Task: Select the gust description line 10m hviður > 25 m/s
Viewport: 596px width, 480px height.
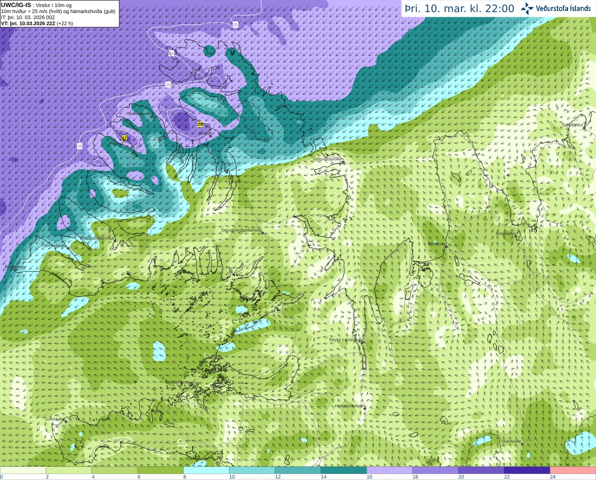Action: [x=58, y=11]
